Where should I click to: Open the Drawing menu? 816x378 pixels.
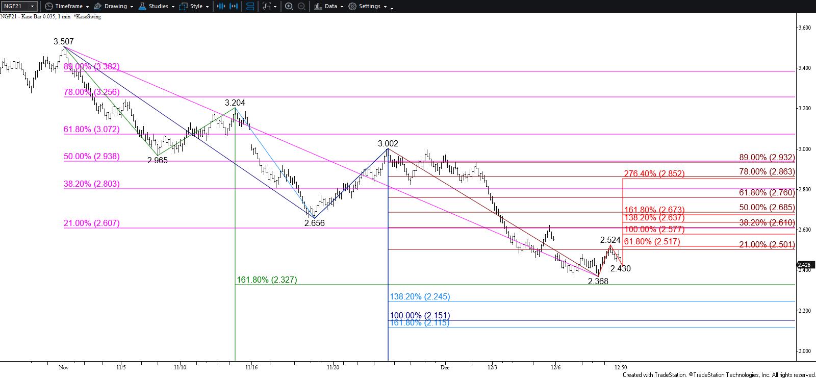coord(115,7)
